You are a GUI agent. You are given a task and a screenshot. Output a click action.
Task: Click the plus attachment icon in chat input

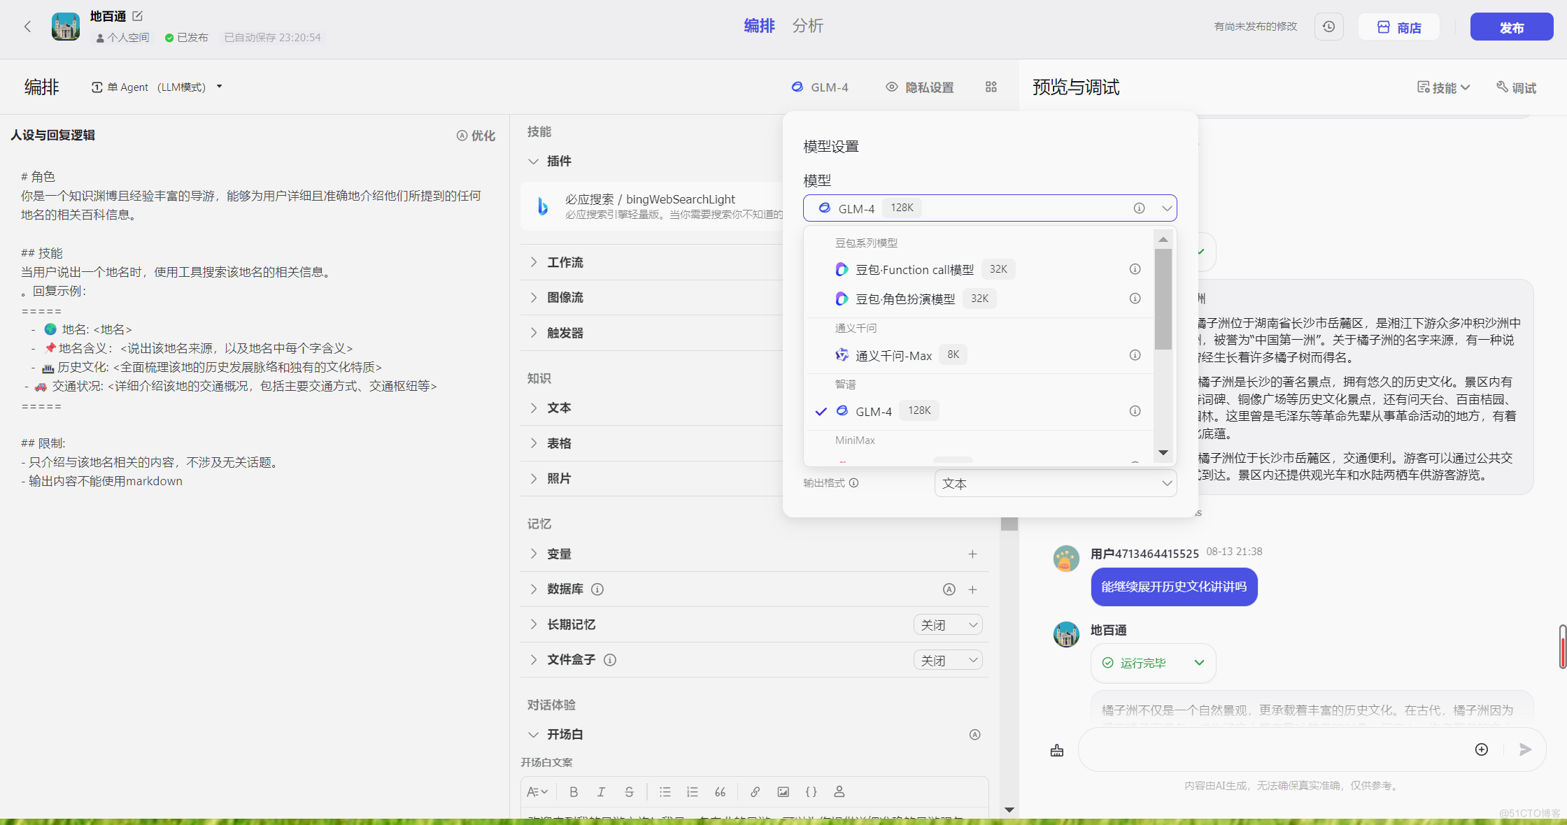(1481, 749)
